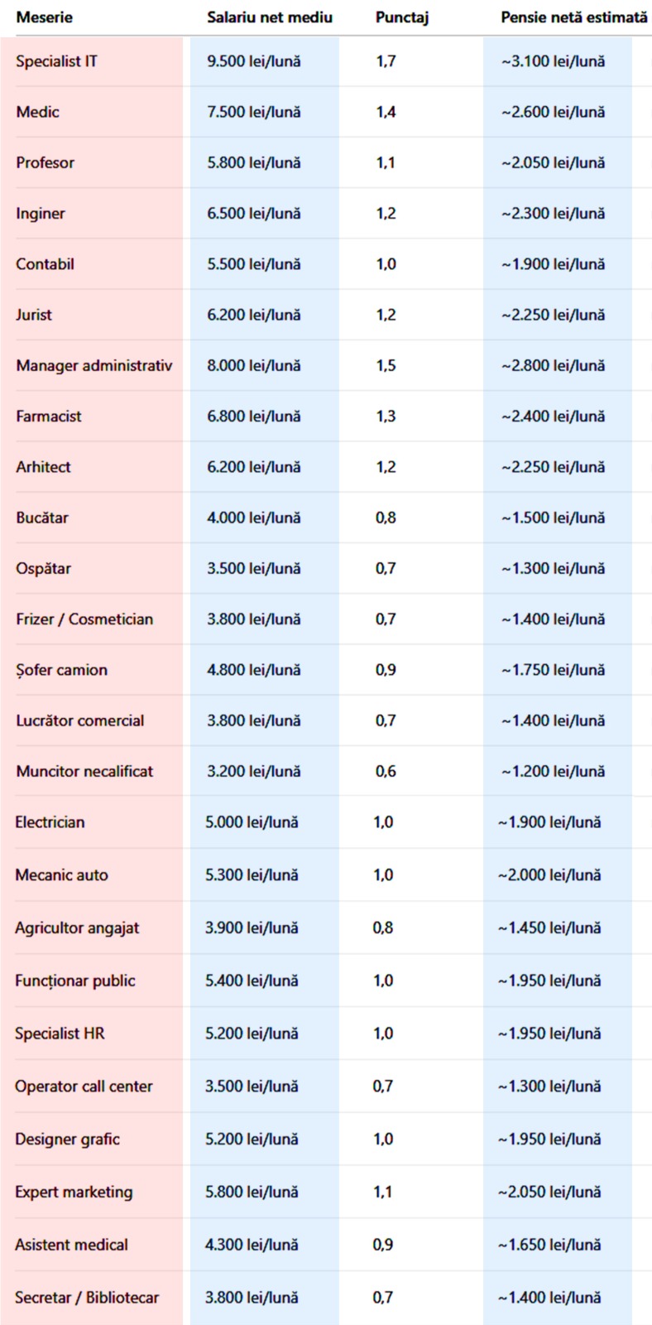Select the Specialist IT row label
652x1325 pixels.
[56, 61]
